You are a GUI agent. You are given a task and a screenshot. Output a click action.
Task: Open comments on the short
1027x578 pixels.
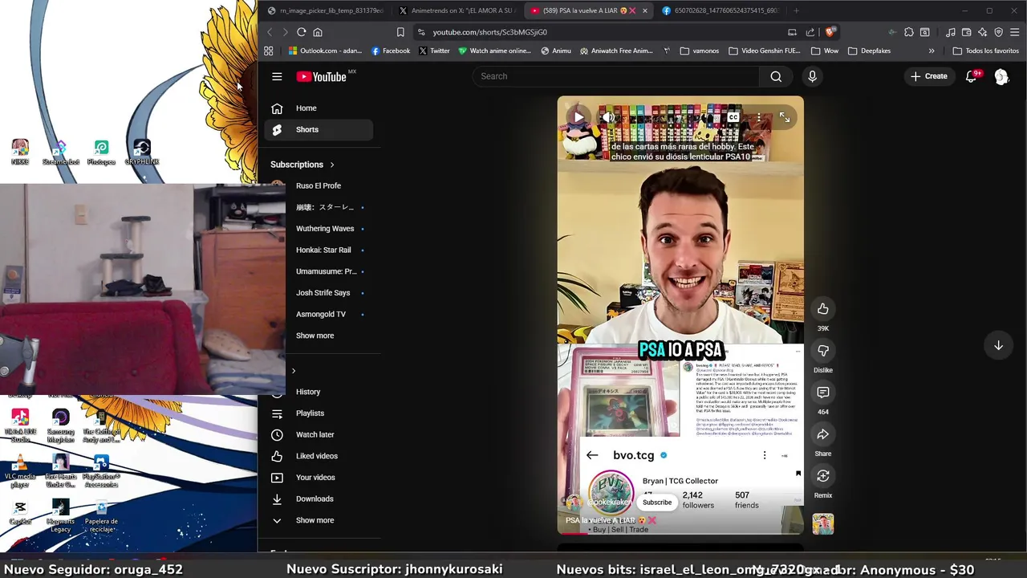tap(823, 393)
